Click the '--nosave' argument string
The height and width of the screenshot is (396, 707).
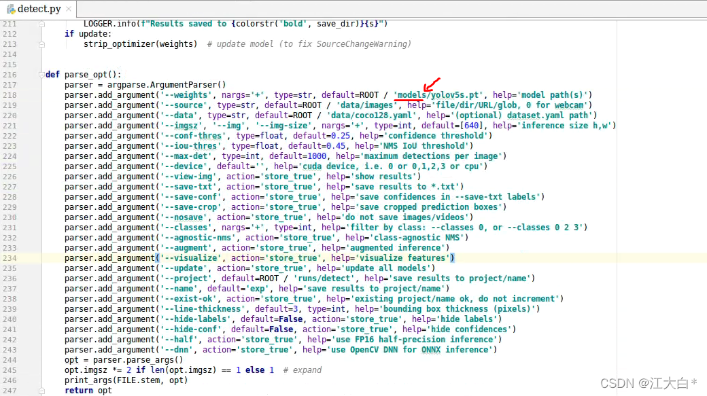184,217
